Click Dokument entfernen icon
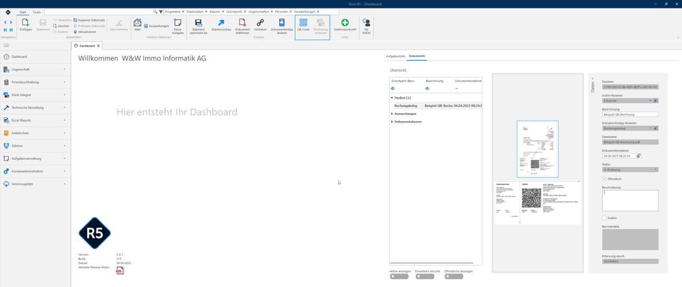The width and height of the screenshot is (682, 287). click(242, 22)
